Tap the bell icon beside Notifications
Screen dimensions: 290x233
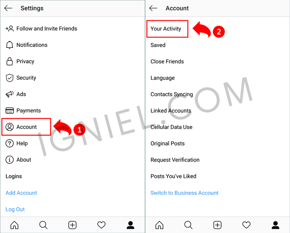[x=10, y=45]
